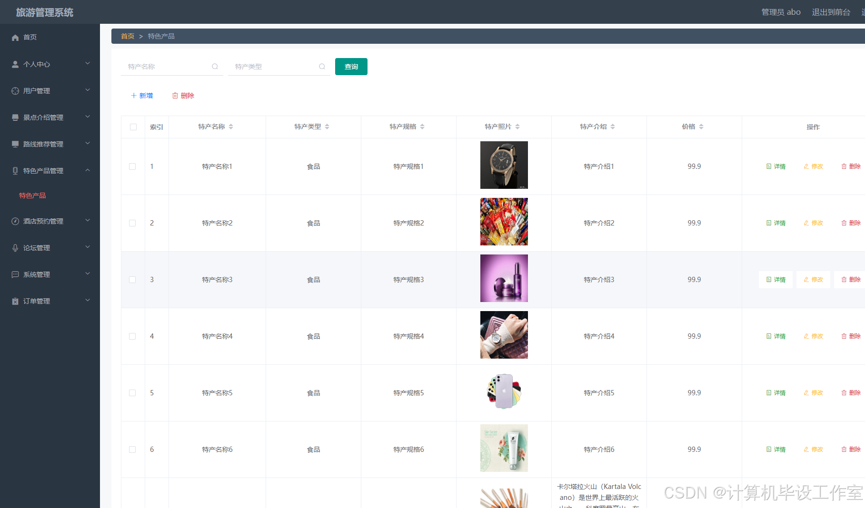
Task: Click 修改 for row 特产名称1
Action: point(814,166)
